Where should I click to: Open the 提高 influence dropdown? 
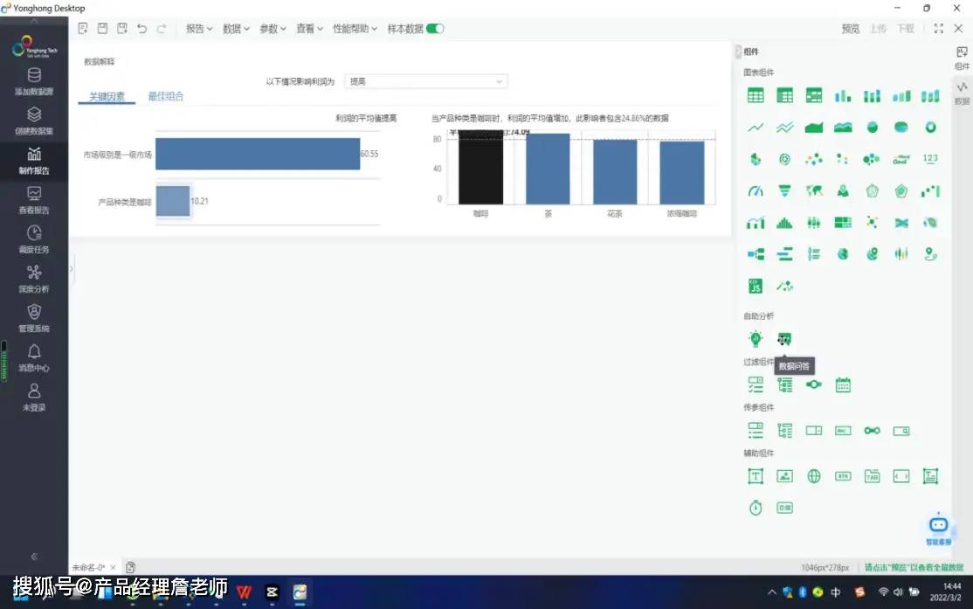pos(425,81)
